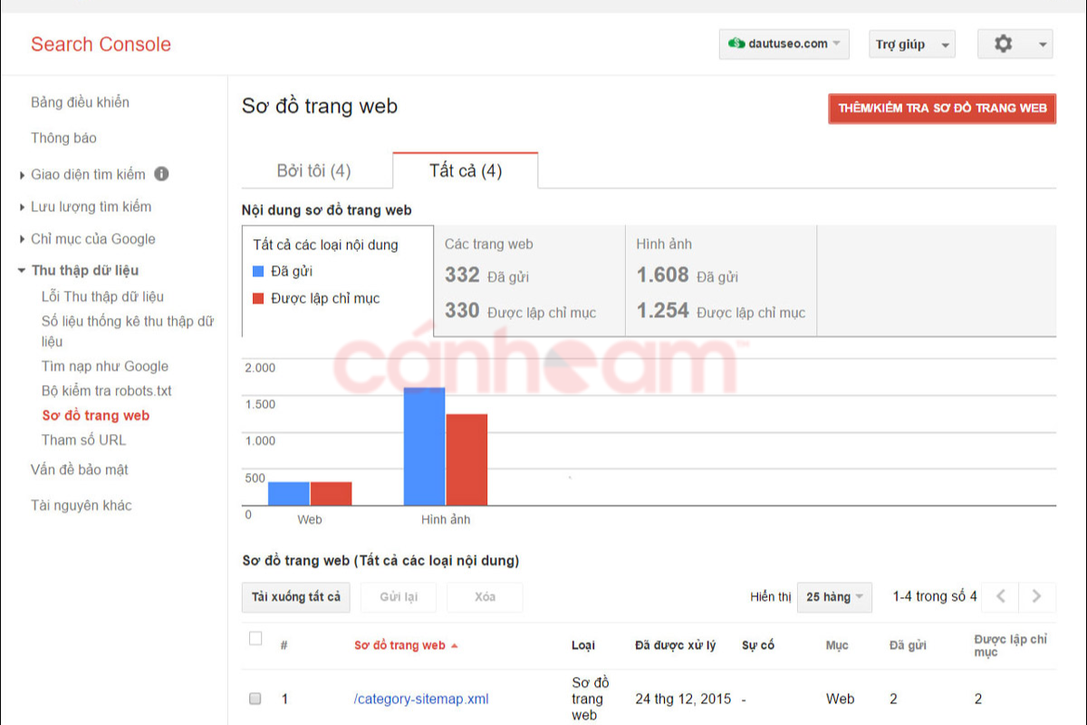This screenshot has height=725, width=1087.
Task: Open Vấn đề bảo mật in sidebar
Action: click(80, 469)
